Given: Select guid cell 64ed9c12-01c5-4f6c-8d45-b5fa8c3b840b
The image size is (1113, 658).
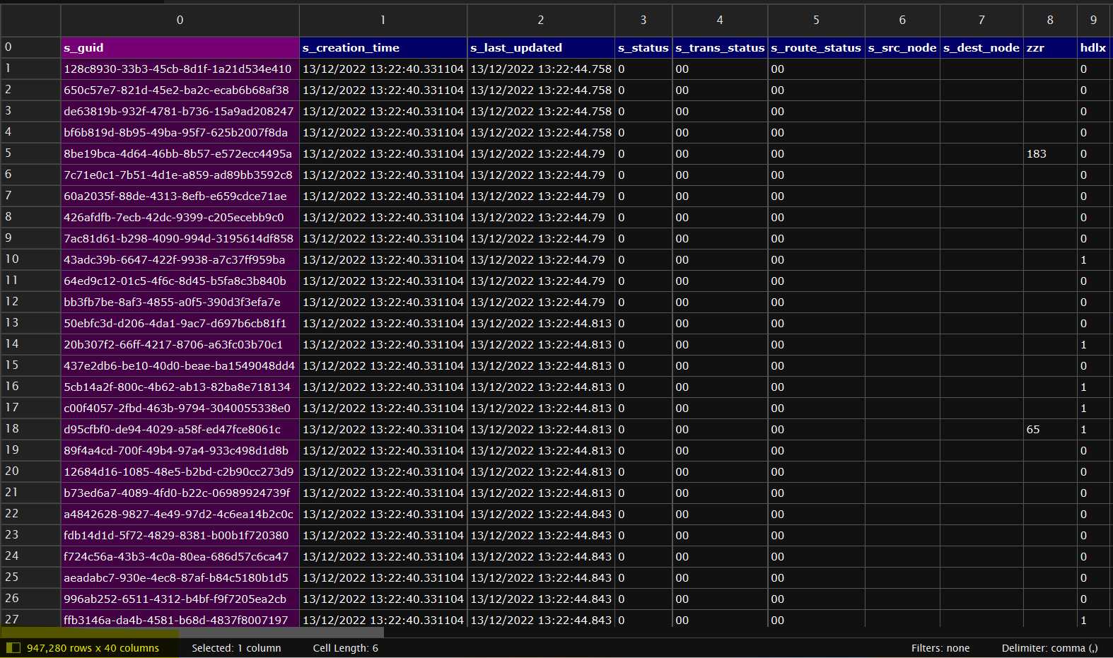Looking at the screenshot, I should [x=180, y=281].
